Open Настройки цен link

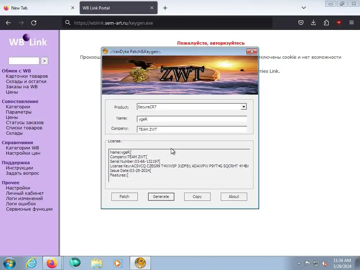(x=23, y=153)
